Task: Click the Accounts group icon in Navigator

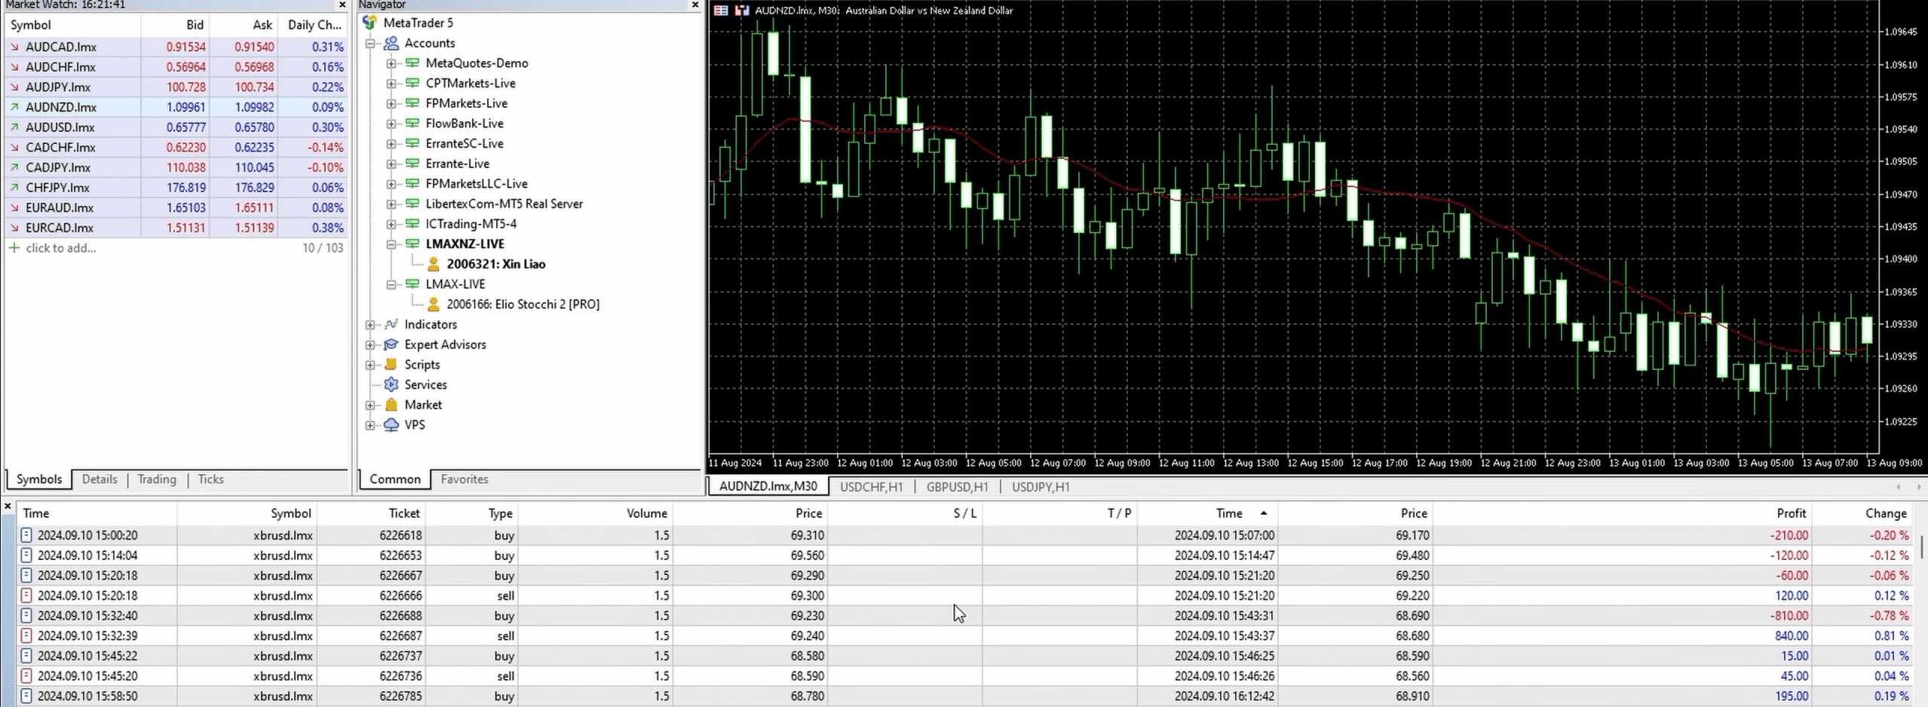Action: [x=391, y=43]
